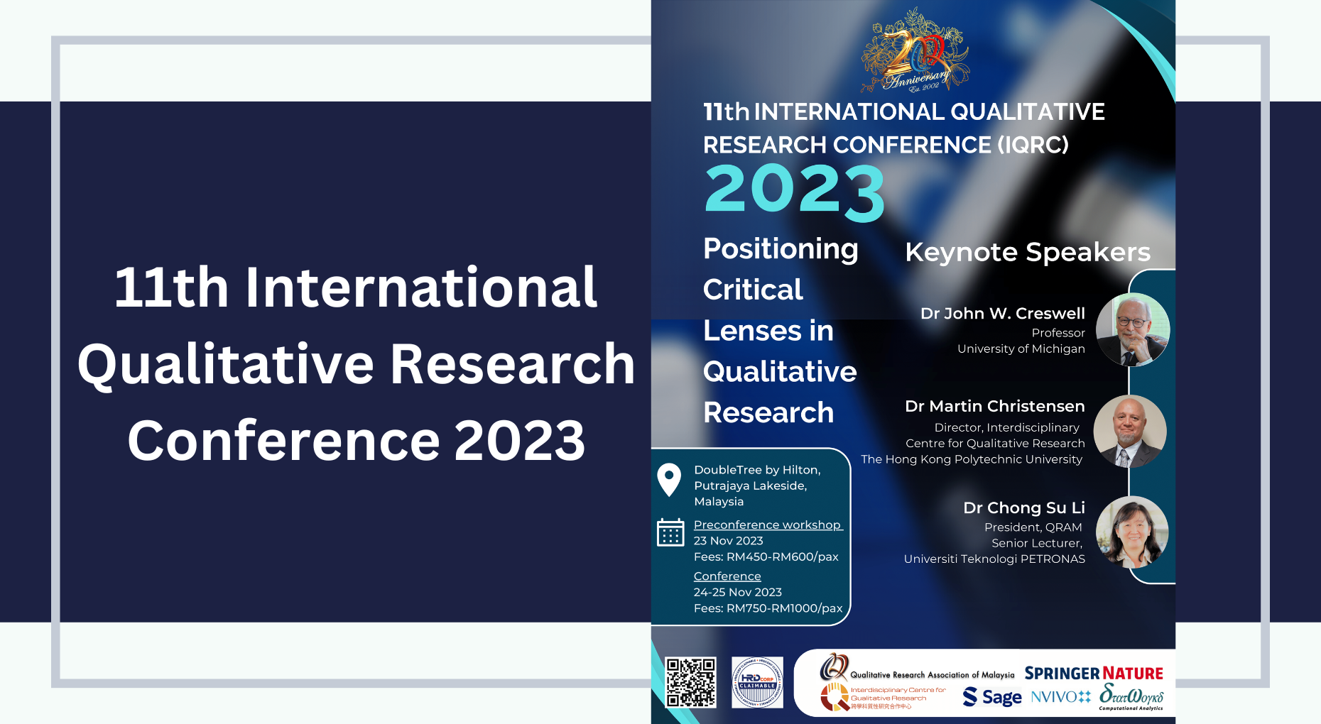1321x724 pixels.
Task: Click the underlined Conference link
Action: tap(727, 576)
